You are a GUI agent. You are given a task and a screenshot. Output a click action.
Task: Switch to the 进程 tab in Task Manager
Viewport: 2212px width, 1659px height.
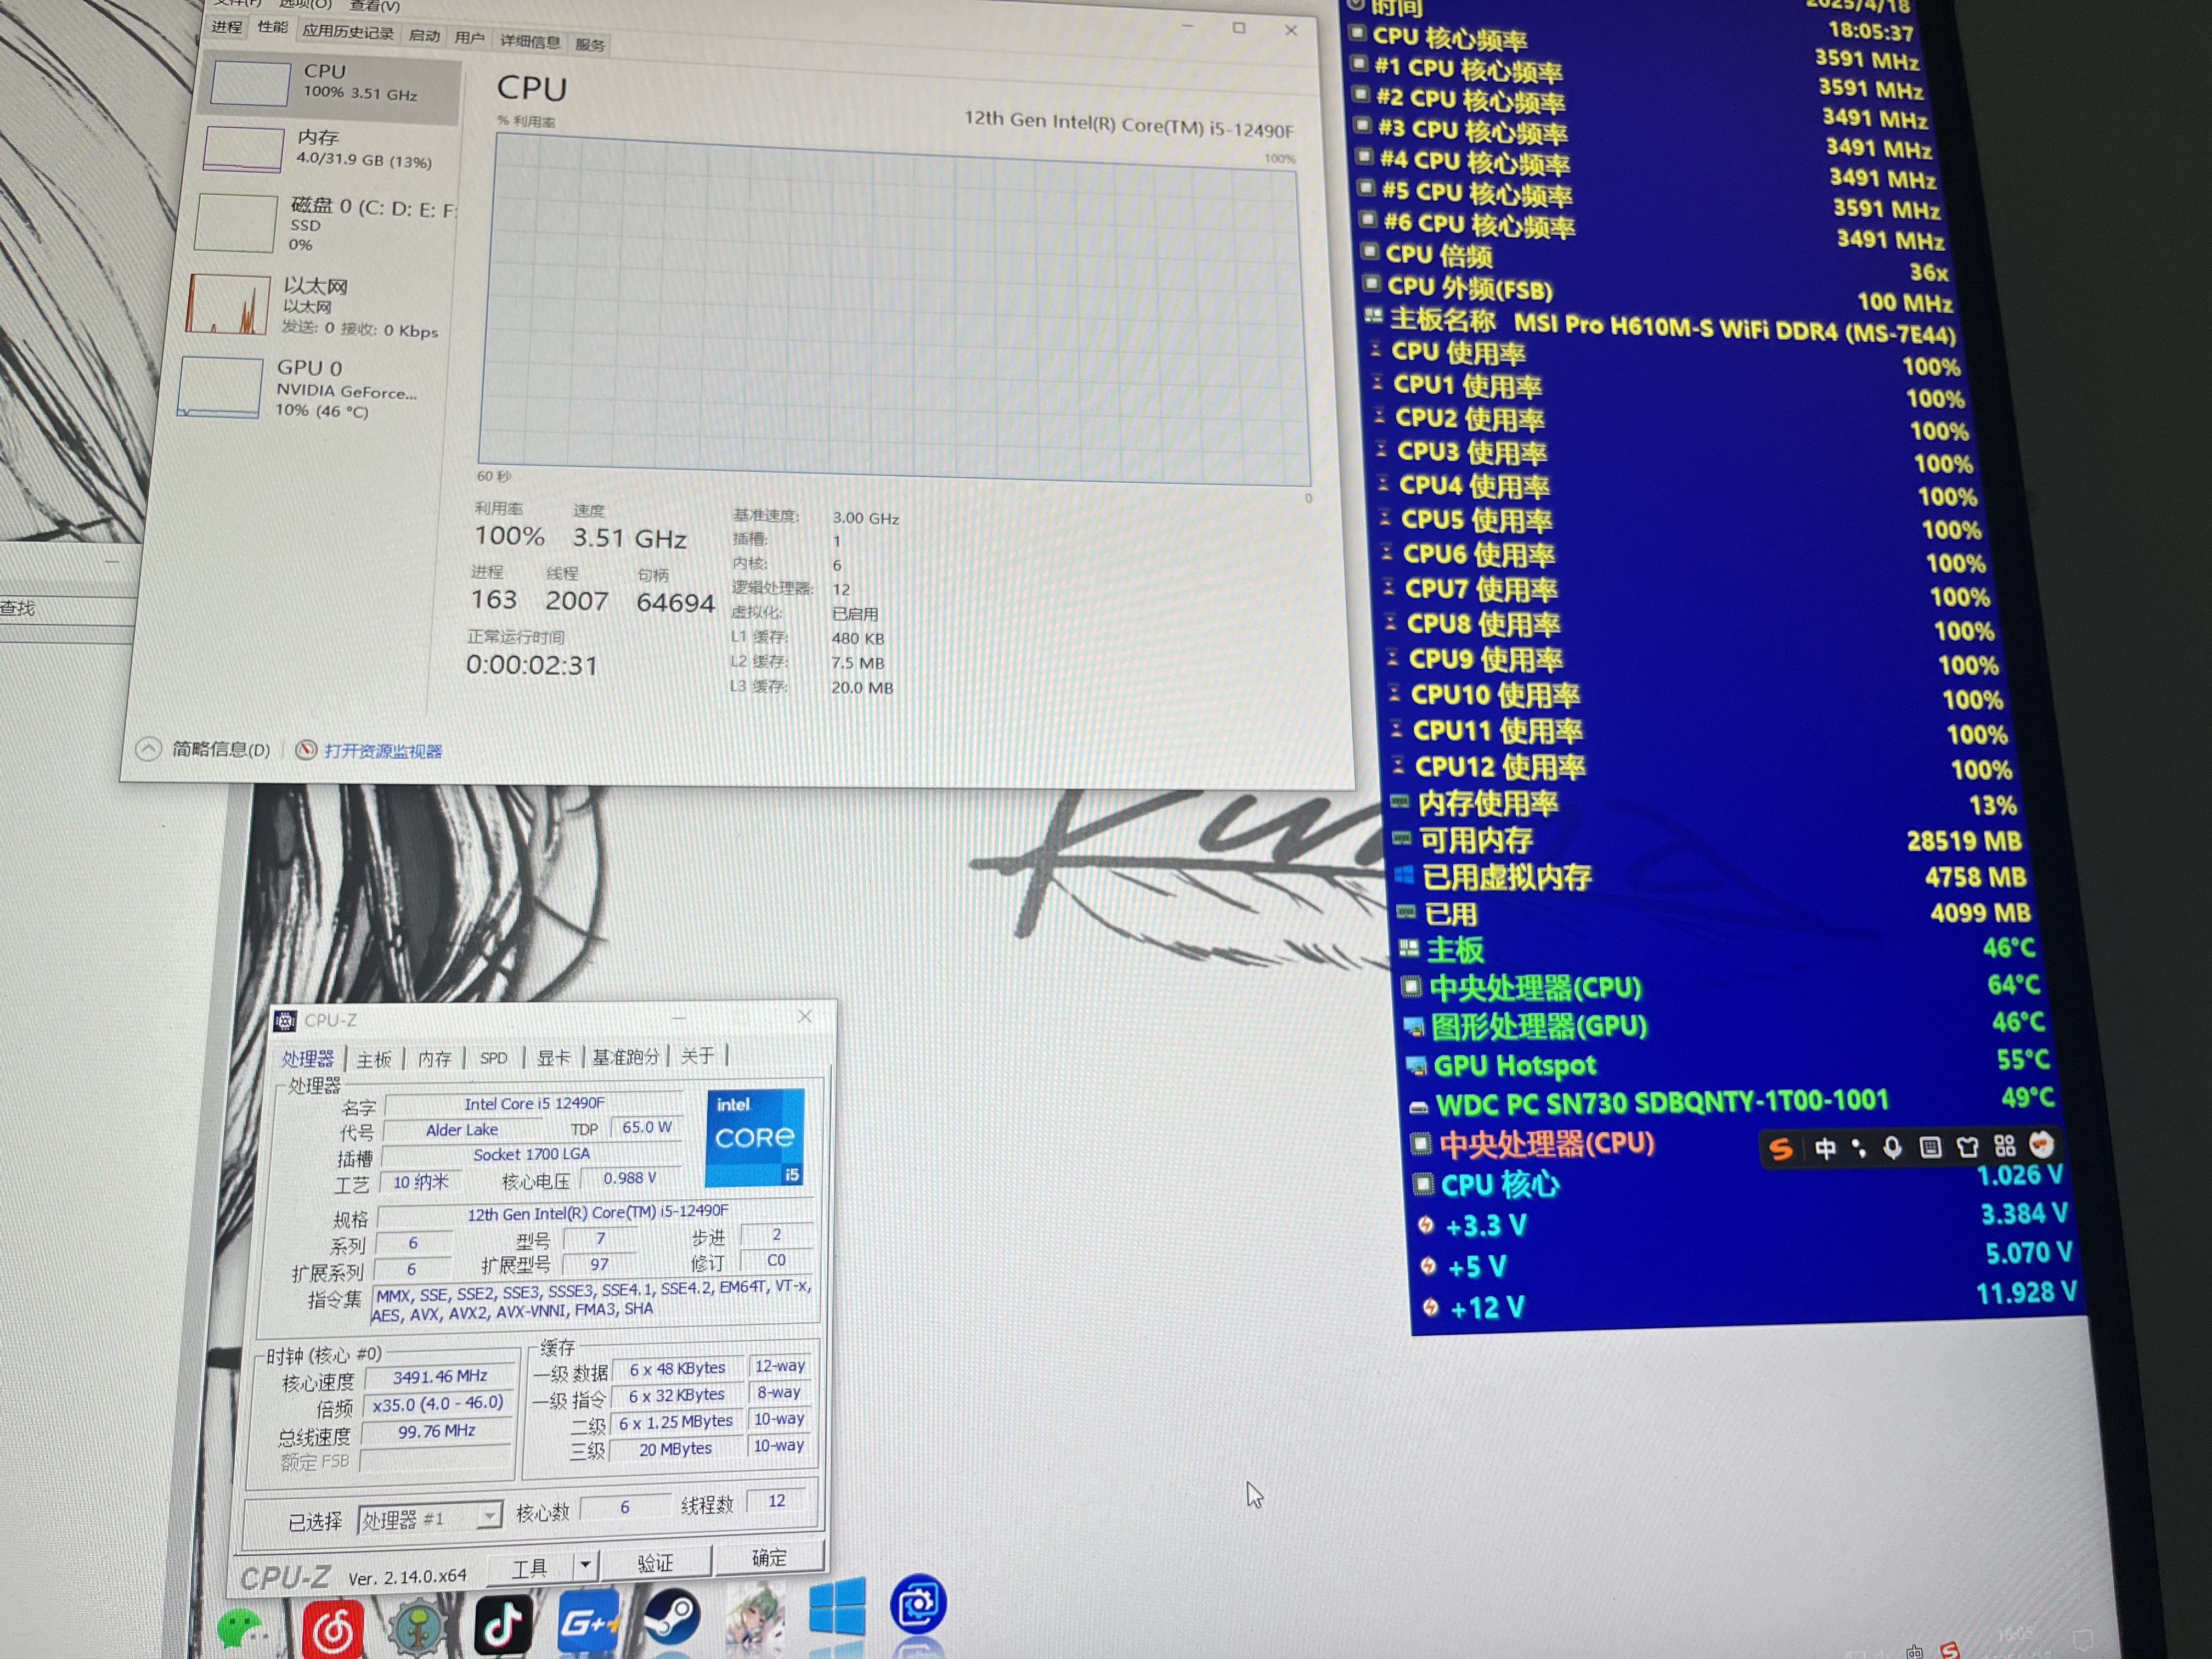click(227, 27)
